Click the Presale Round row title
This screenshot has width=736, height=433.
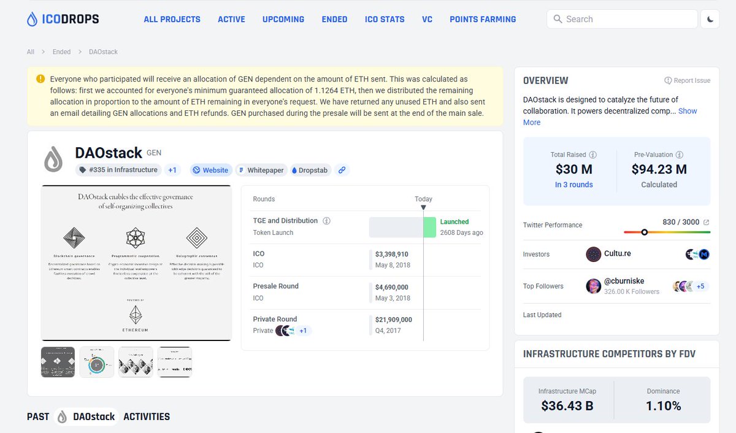[276, 286]
